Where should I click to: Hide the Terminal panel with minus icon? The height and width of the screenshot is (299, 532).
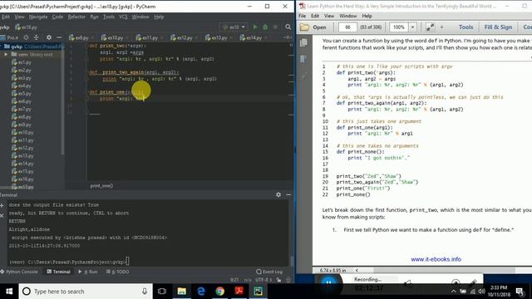[288, 194]
